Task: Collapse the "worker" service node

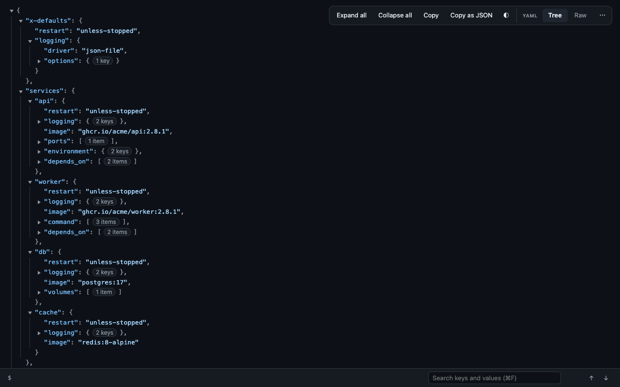Action: [x=30, y=182]
